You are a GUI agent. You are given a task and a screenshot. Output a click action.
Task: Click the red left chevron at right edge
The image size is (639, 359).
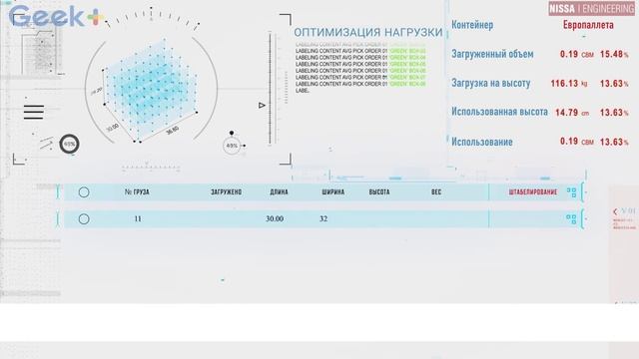point(615,211)
